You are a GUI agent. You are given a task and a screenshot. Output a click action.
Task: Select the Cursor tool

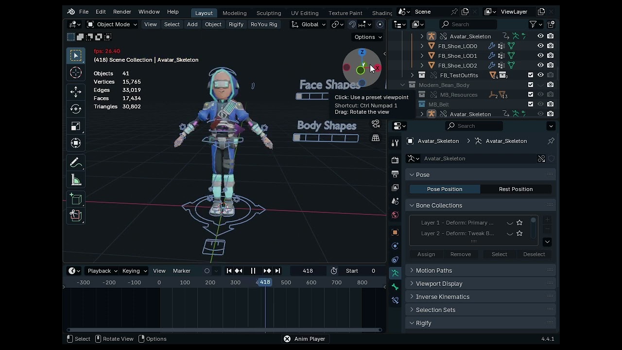76,72
